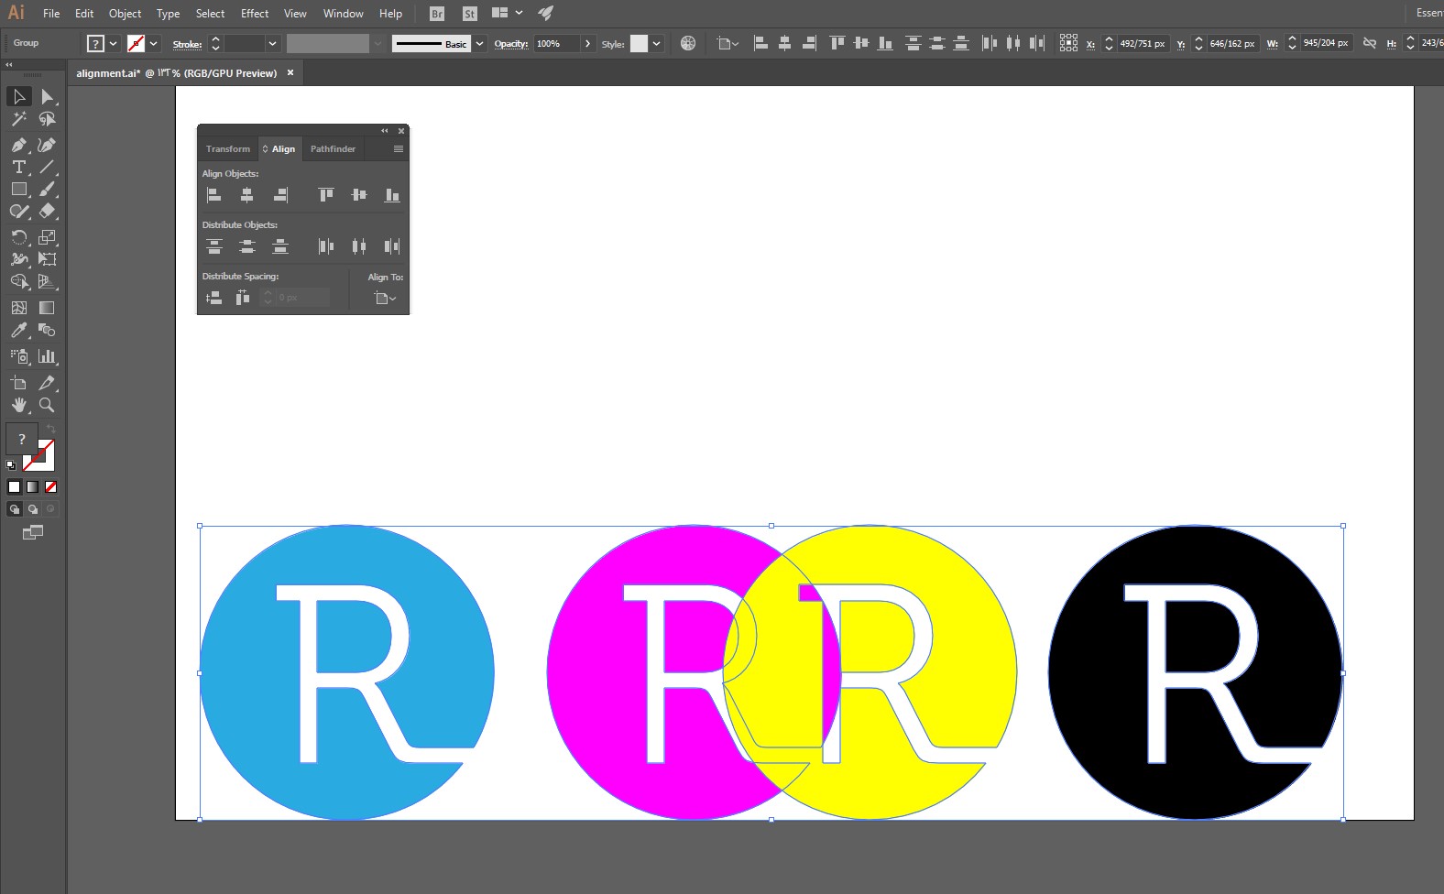Select the Paintbrush tool
This screenshot has height=894, width=1444.
(47, 189)
